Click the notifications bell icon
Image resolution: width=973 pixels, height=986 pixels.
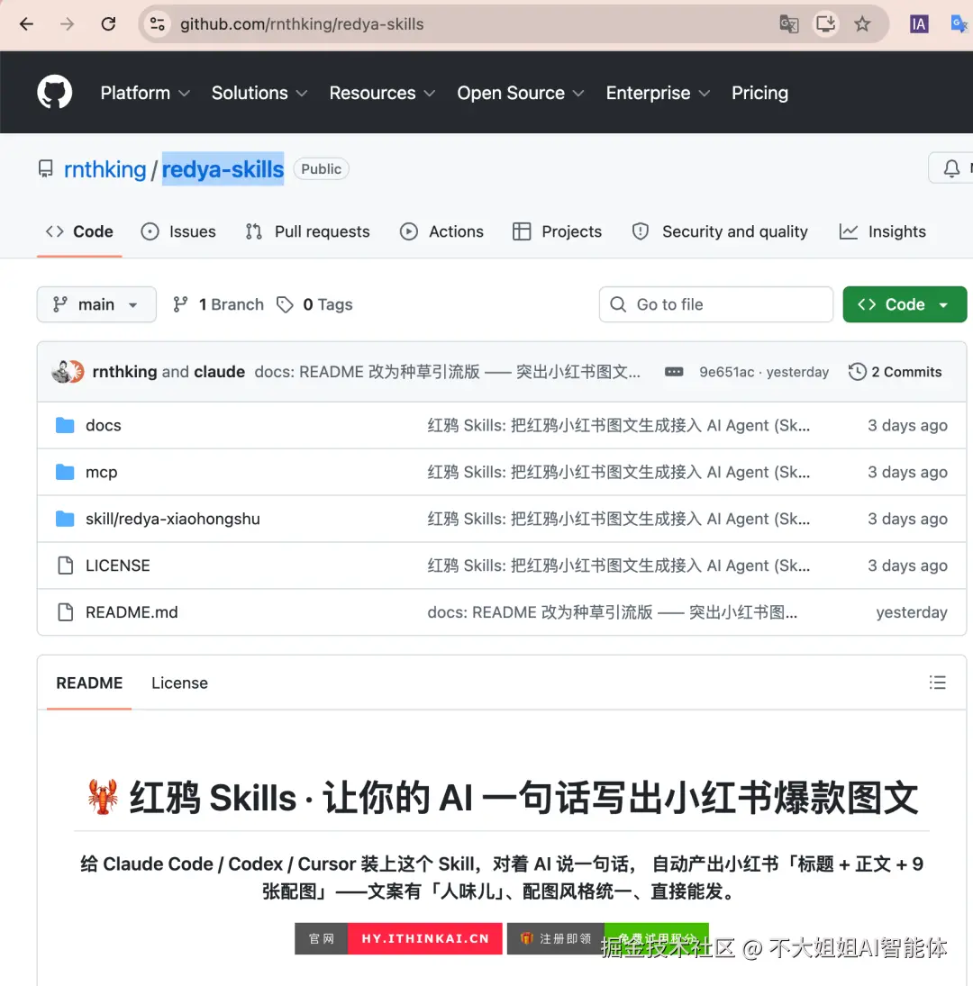pyautogui.click(x=951, y=168)
